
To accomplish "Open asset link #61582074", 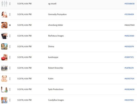I will [129, 46].
